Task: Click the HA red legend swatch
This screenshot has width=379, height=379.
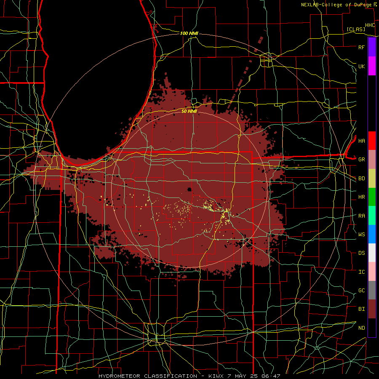Action: [x=372, y=141]
